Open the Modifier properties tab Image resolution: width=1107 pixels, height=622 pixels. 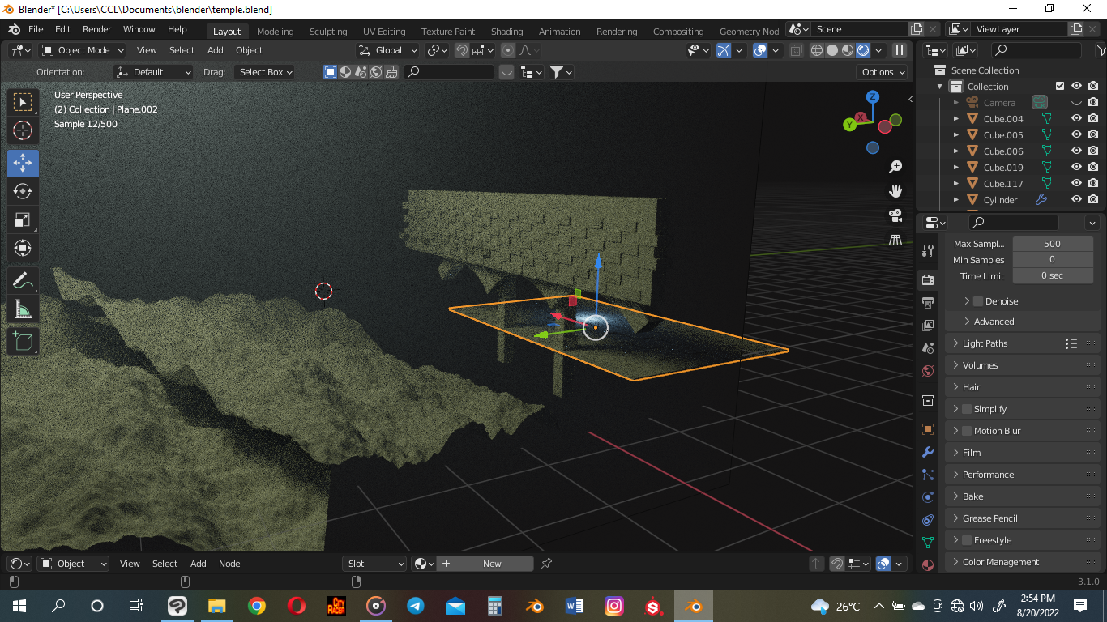pyautogui.click(x=928, y=452)
